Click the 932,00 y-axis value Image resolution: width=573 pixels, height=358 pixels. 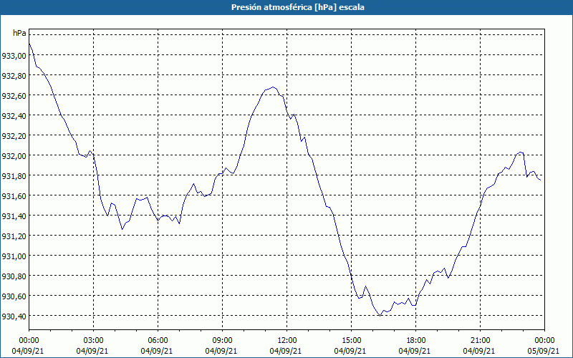tap(14, 156)
